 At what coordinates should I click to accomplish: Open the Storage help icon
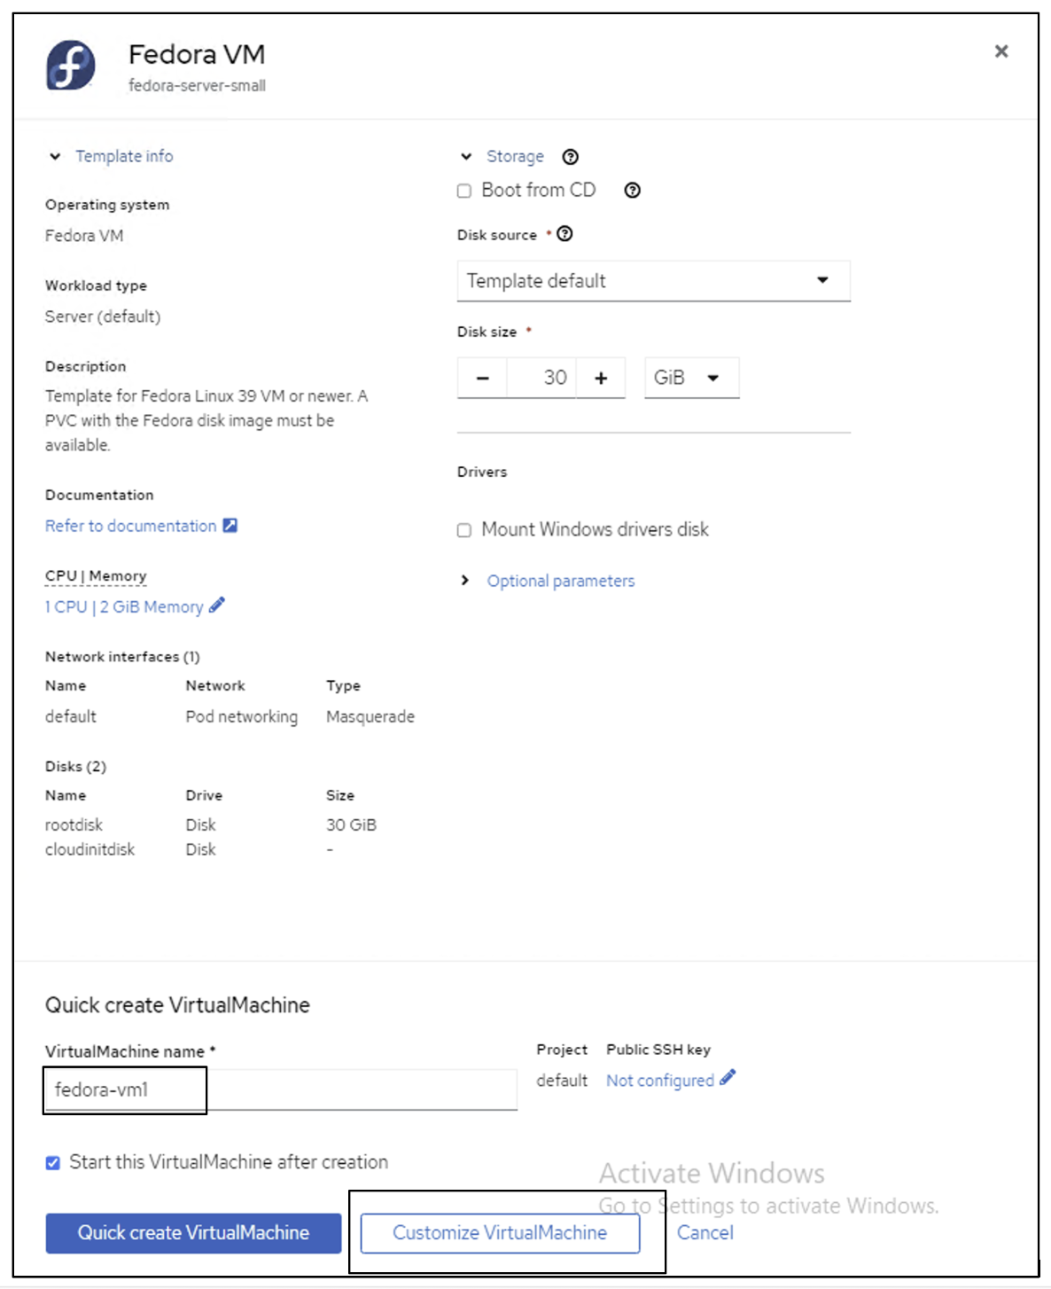coord(571,157)
